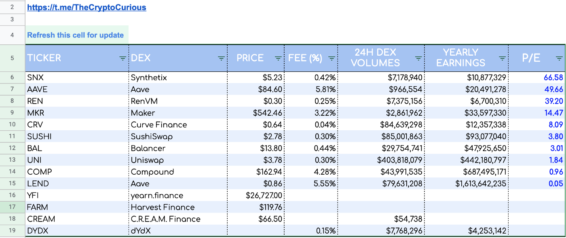Click the CREAM ticker cell

77,219
